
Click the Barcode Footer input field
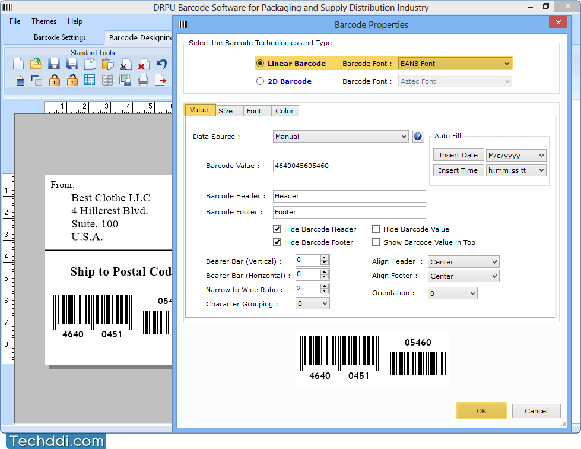coord(349,212)
